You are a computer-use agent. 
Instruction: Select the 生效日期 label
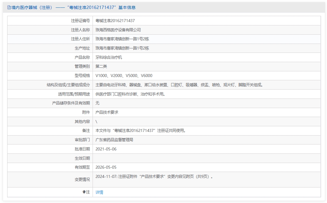click(82, 158)
